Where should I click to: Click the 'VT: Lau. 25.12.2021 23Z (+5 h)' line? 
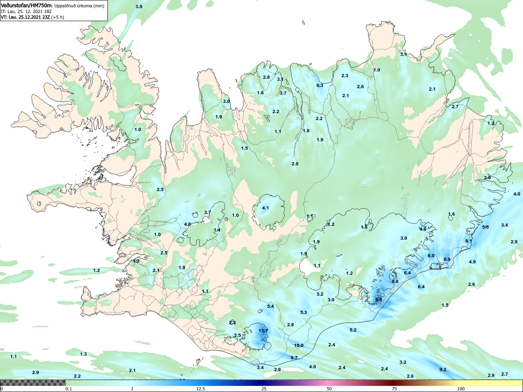pyautogui.click(x=33, y=17)
